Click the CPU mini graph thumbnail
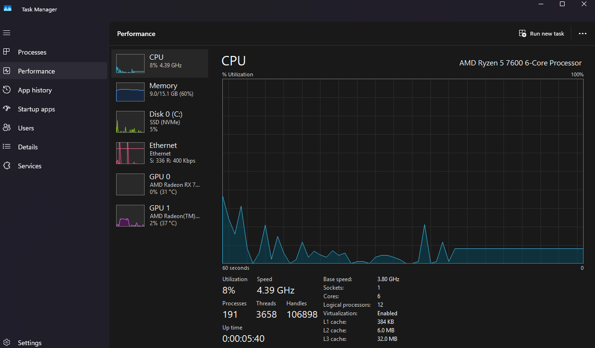Viewport: 595px width, 348px height. [130, 64]
